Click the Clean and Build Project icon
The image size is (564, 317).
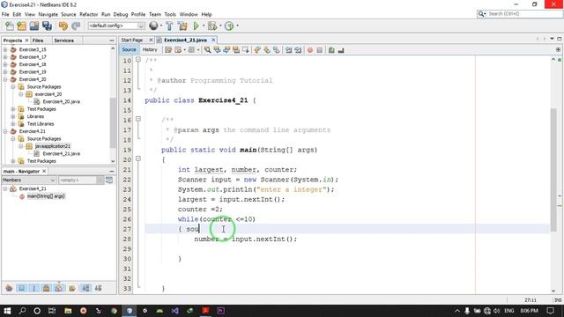(182, 26)
